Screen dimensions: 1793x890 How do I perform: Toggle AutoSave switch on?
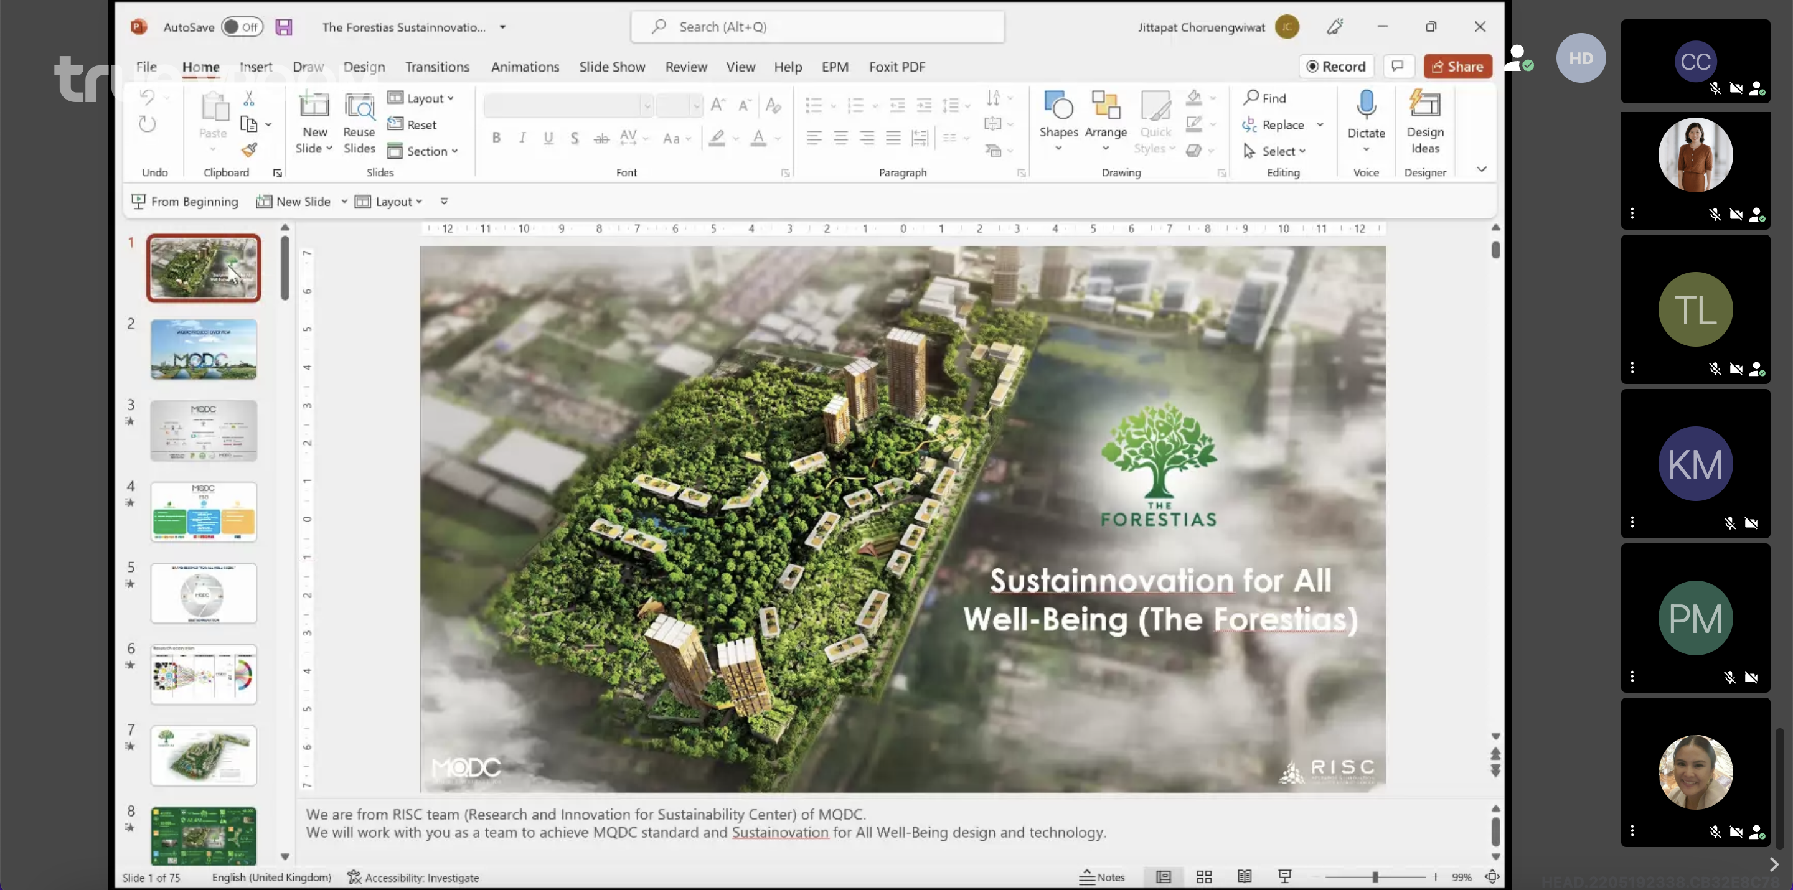click(242, 27)
